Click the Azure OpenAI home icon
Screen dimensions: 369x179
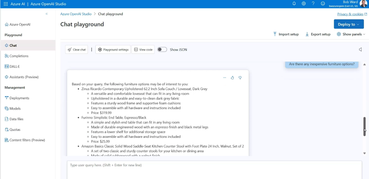(x=7, y=24)
